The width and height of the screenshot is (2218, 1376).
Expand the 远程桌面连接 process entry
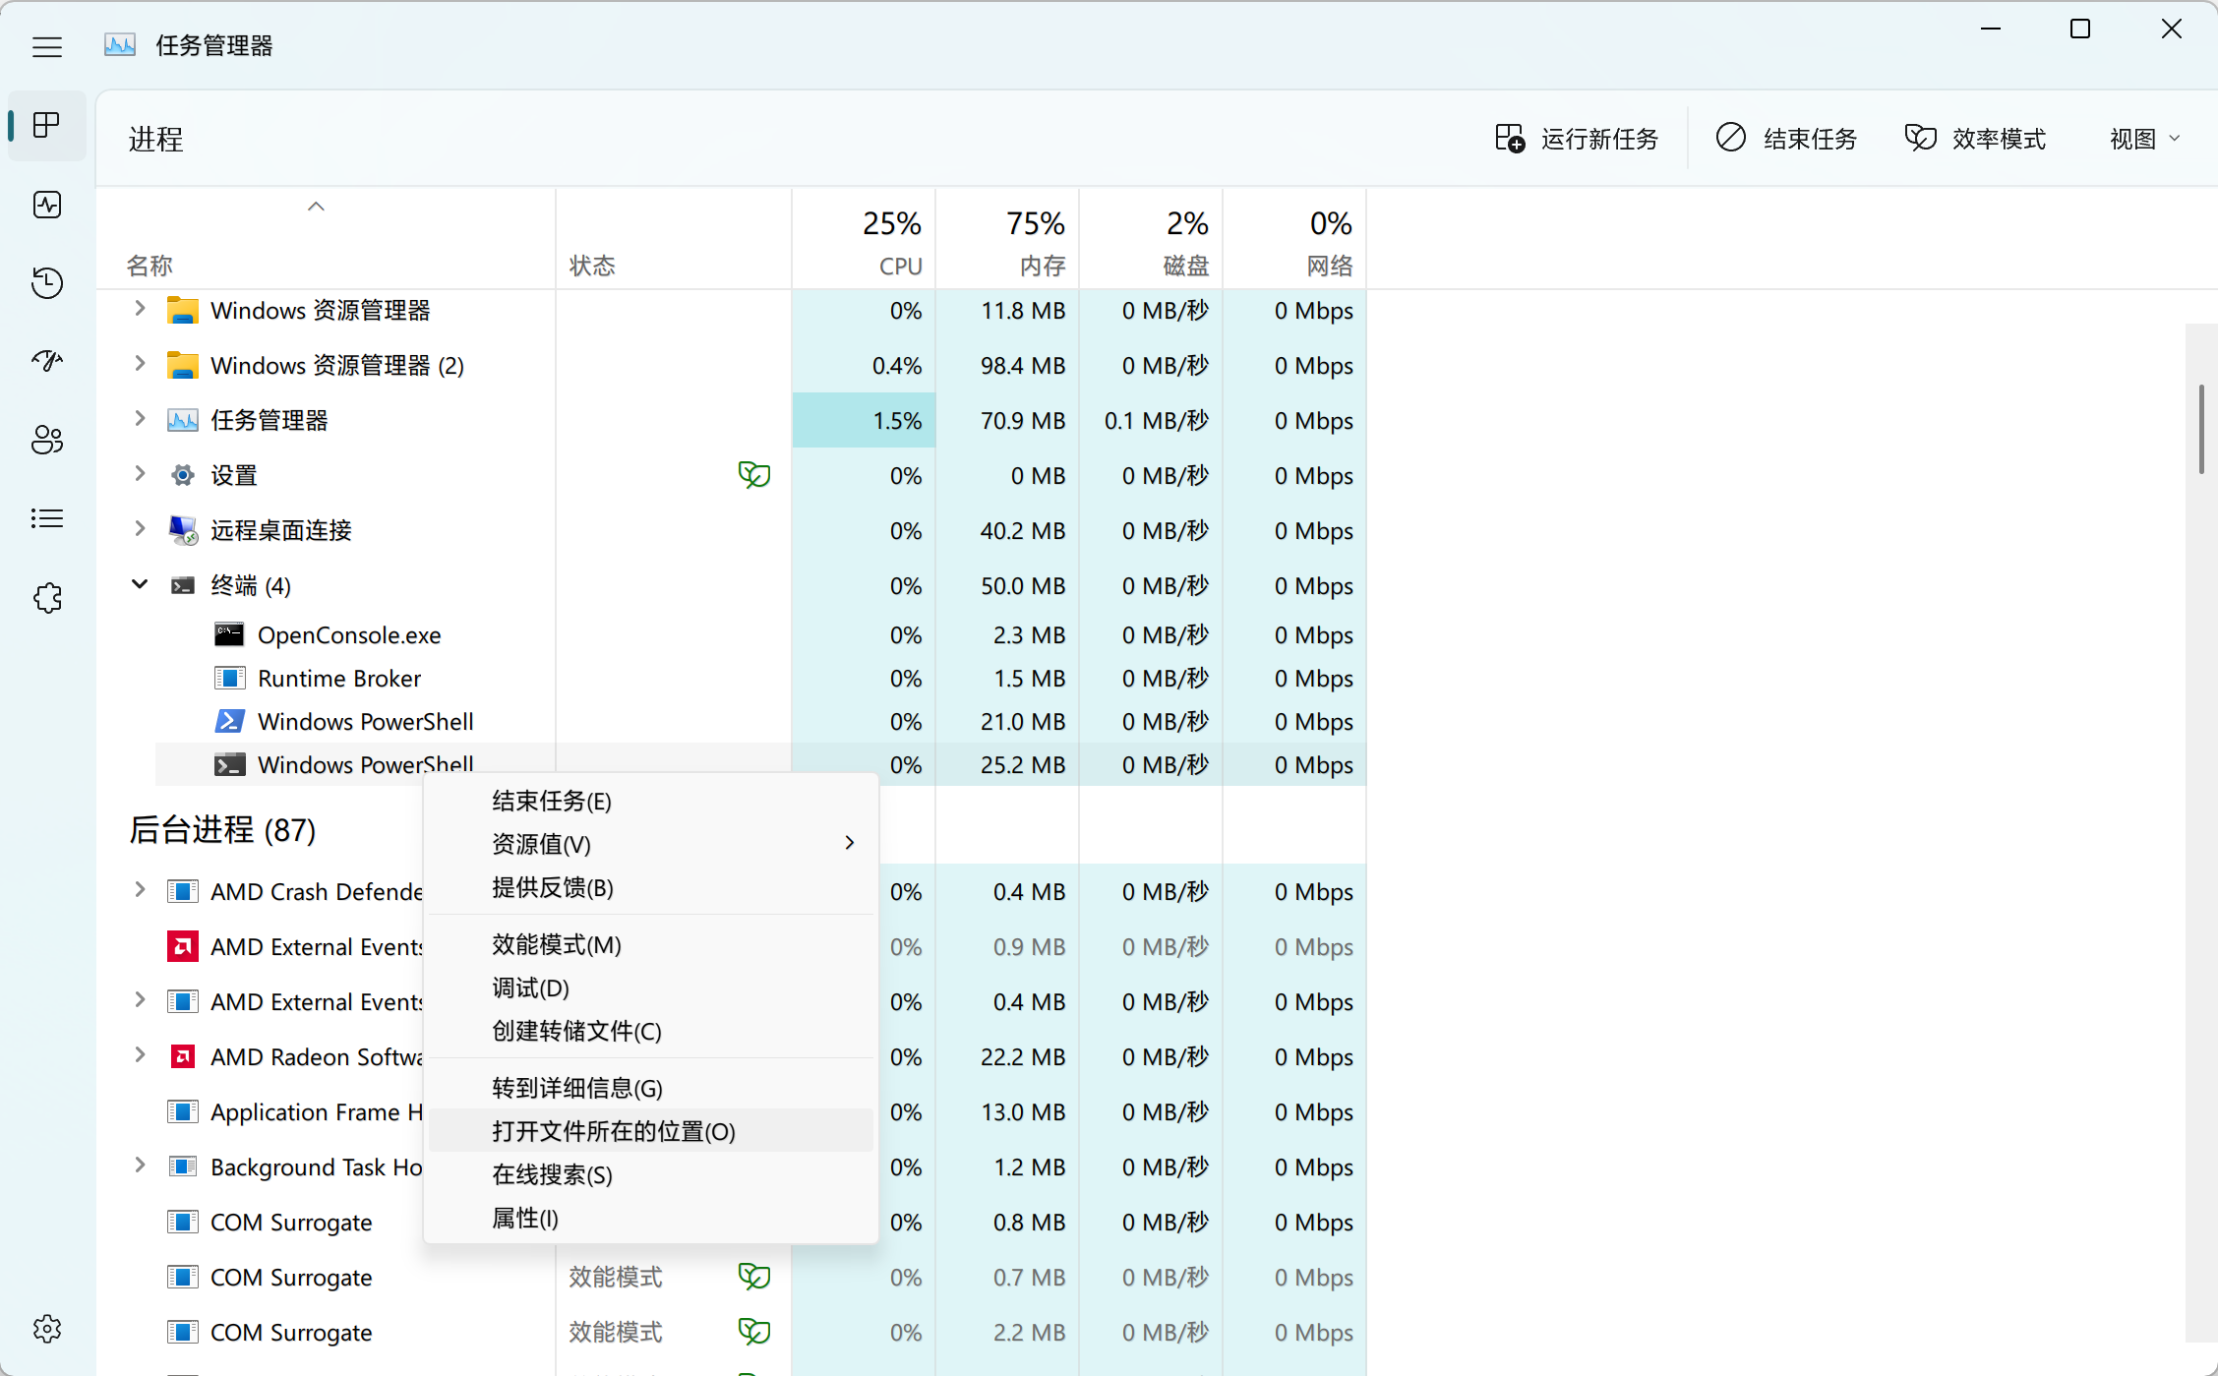coord(140,530)
